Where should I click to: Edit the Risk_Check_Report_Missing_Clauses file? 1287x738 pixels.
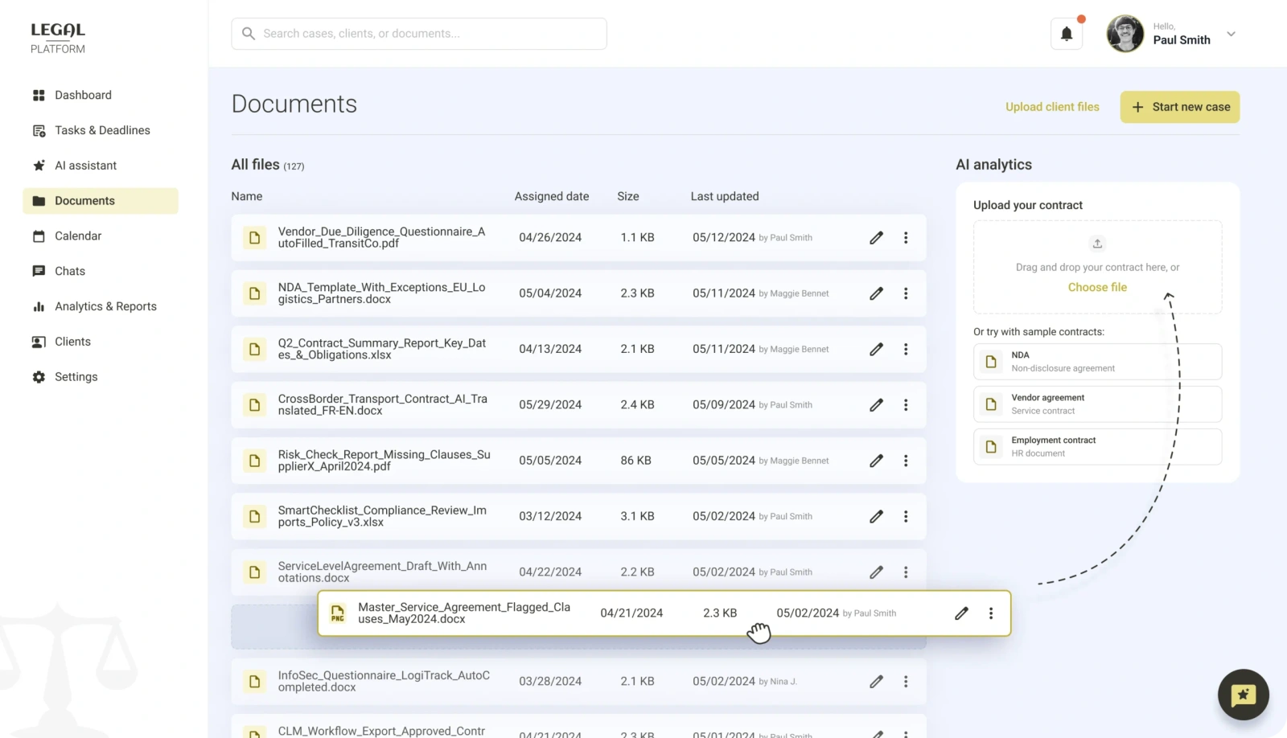point(876,461)
